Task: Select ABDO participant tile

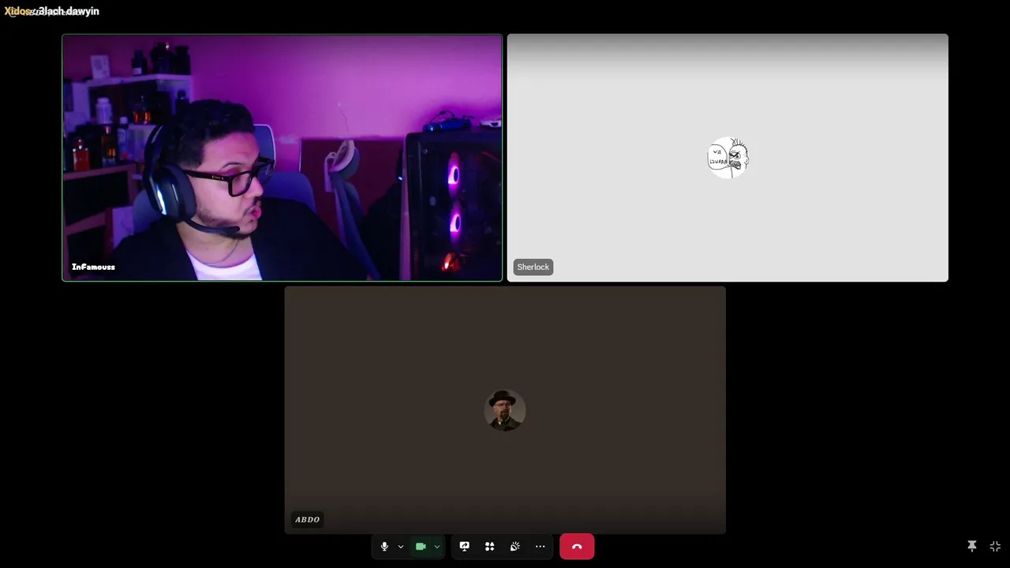Action: [505, 410]
